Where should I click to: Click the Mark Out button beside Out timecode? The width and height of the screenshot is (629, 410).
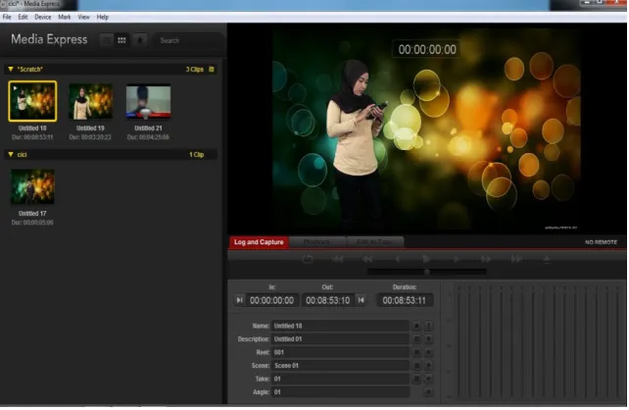(362, 301)
